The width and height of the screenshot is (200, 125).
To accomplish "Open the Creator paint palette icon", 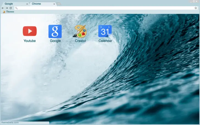I will pyautogui.click(x=80, y=31).
